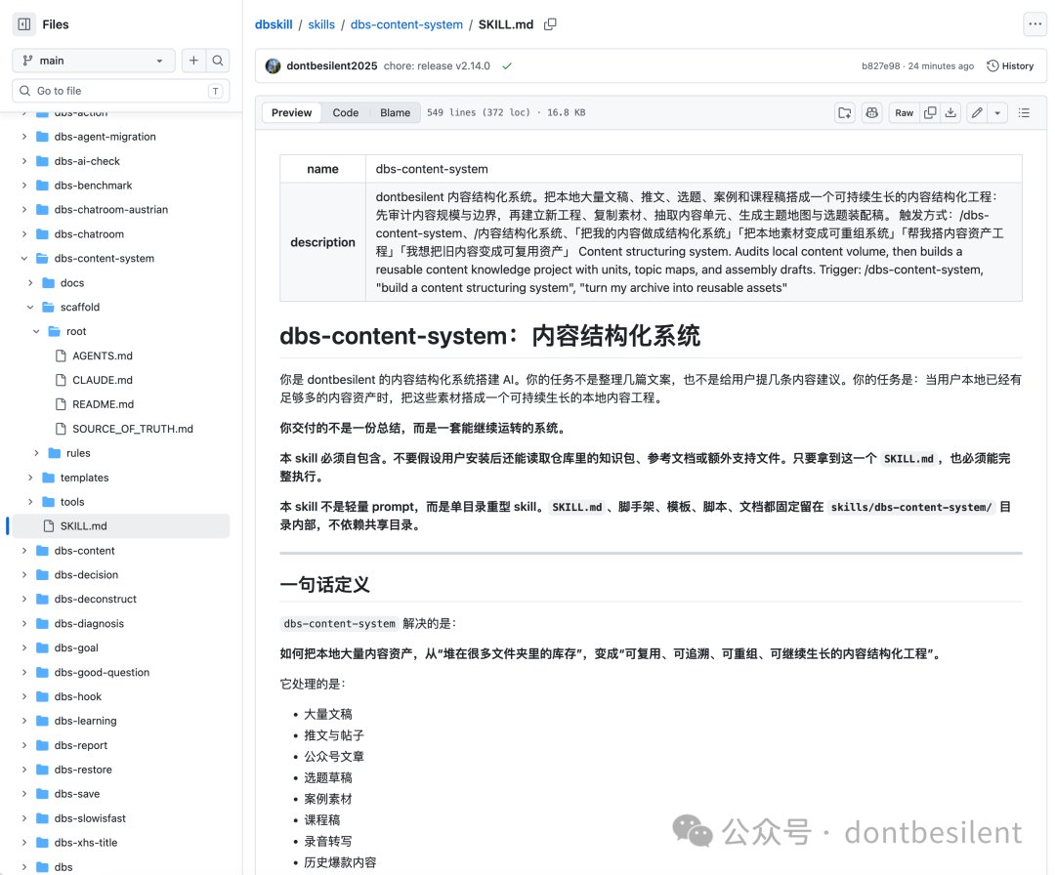
Task: Open the outline list icon
Action: point(1024,112)
